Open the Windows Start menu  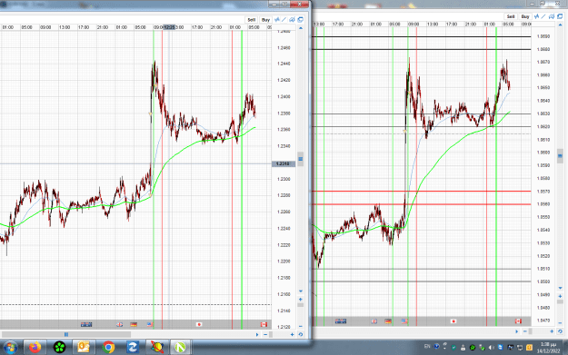10,348
